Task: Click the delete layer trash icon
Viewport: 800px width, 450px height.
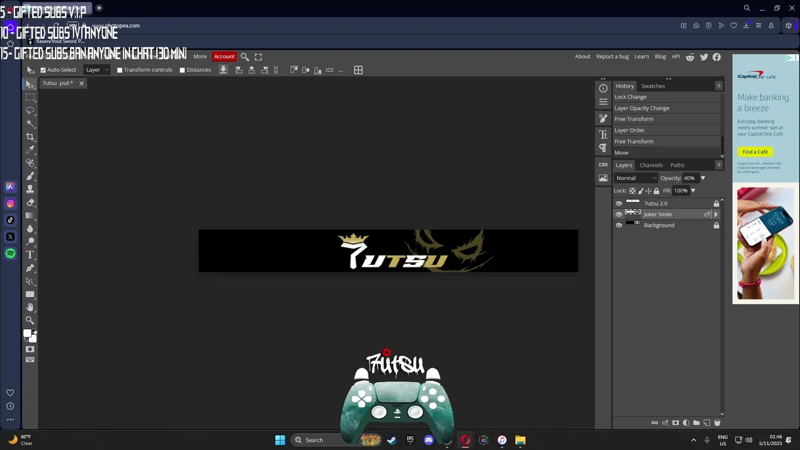Action: point(717,423)
